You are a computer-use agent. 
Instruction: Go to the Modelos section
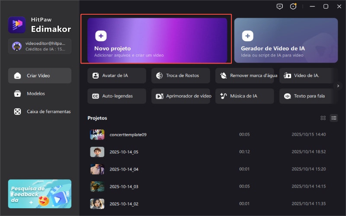pos(40,94)
